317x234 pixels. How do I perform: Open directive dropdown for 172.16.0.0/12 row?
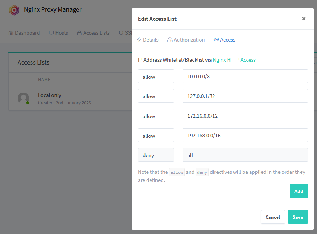[x=156, y=116]
